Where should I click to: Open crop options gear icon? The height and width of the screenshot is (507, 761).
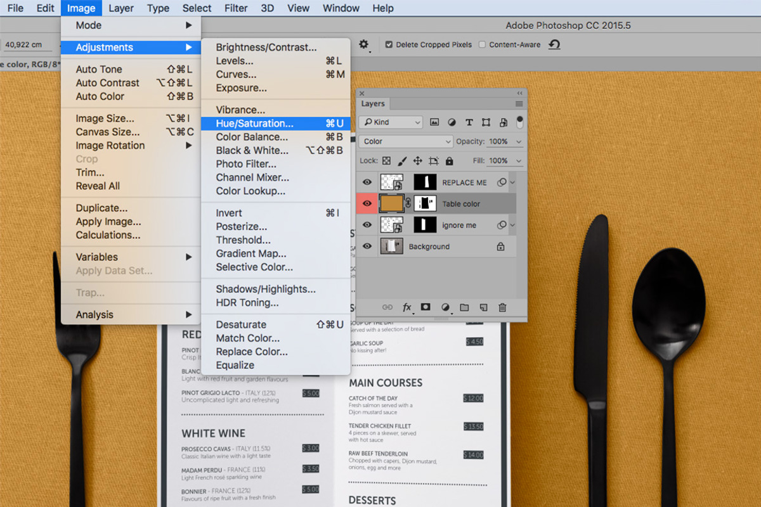(x=363, y=44)
